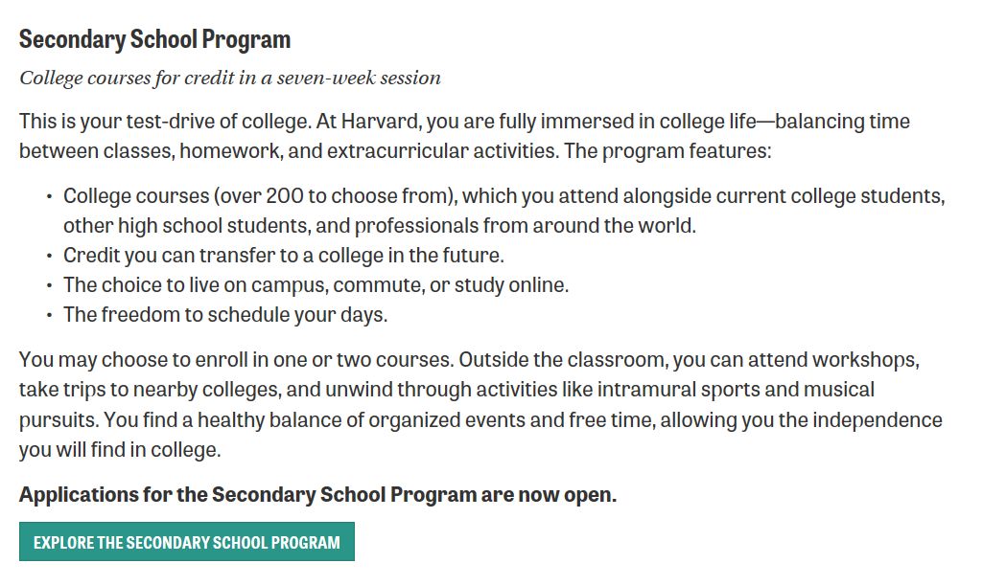983x586 pixels.
Task: Click the phrase professionals from around the world
Action: [x=525, y=225]
